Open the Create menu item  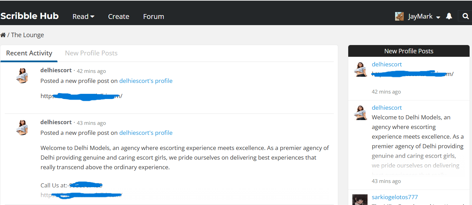pos(119,17)
